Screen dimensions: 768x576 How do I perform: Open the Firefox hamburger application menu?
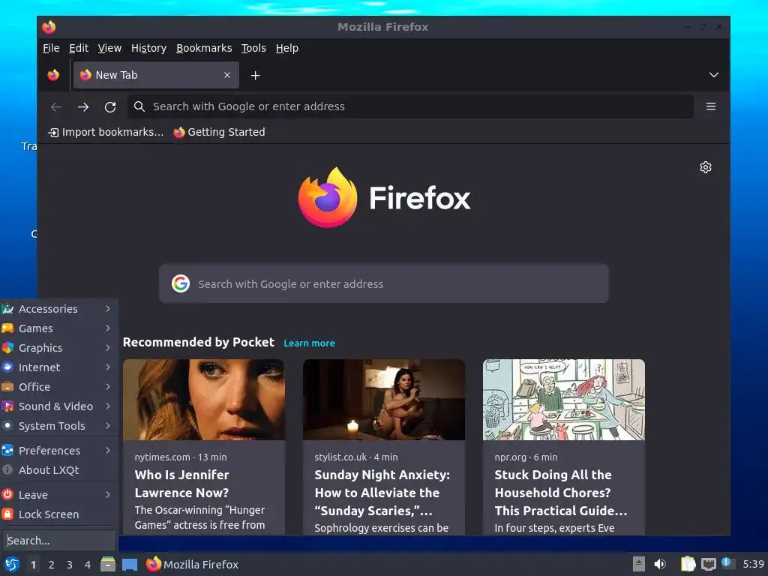pos(711,106)
